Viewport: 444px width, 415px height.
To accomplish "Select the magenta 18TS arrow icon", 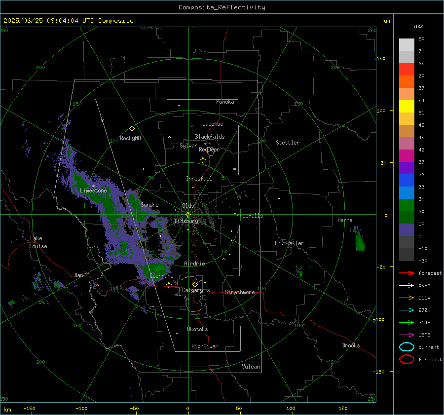I will (x=407, y=335).
